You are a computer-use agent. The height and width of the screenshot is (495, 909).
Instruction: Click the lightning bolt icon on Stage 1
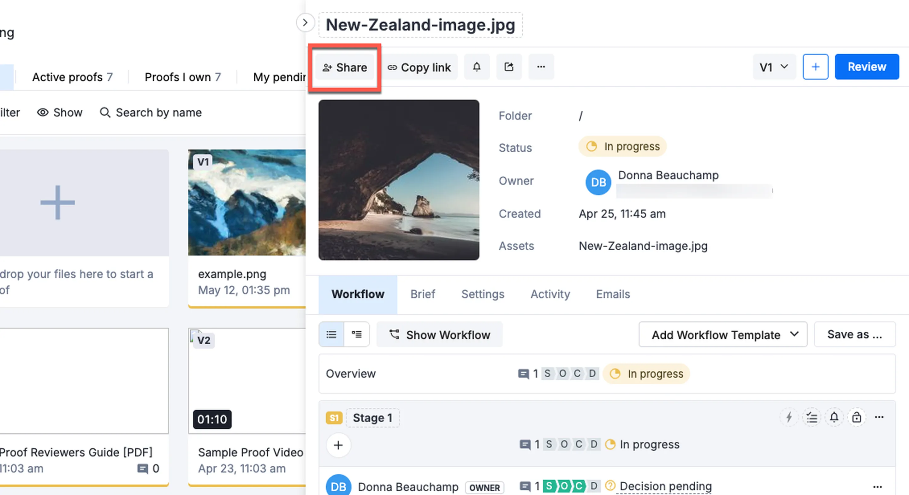[789, 417]
